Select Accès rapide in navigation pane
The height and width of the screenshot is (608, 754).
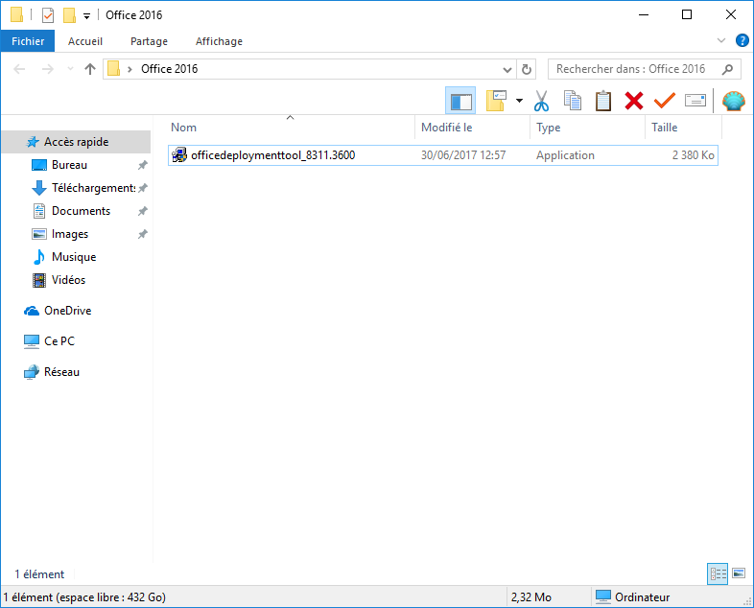(76, 142)
